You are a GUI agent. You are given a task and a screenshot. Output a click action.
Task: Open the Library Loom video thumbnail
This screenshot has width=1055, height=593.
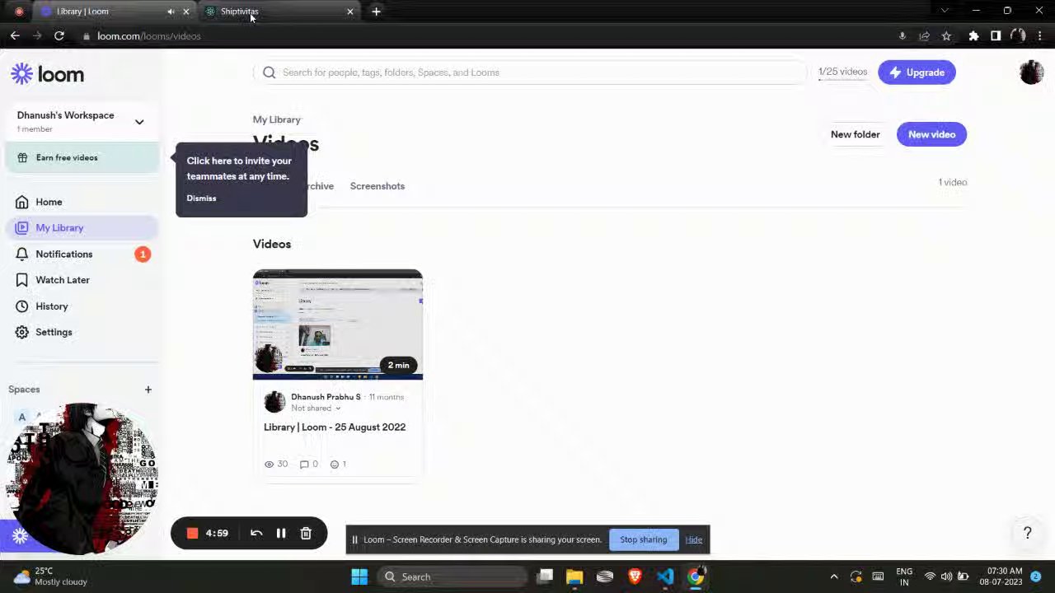click(x=338, y=325)
